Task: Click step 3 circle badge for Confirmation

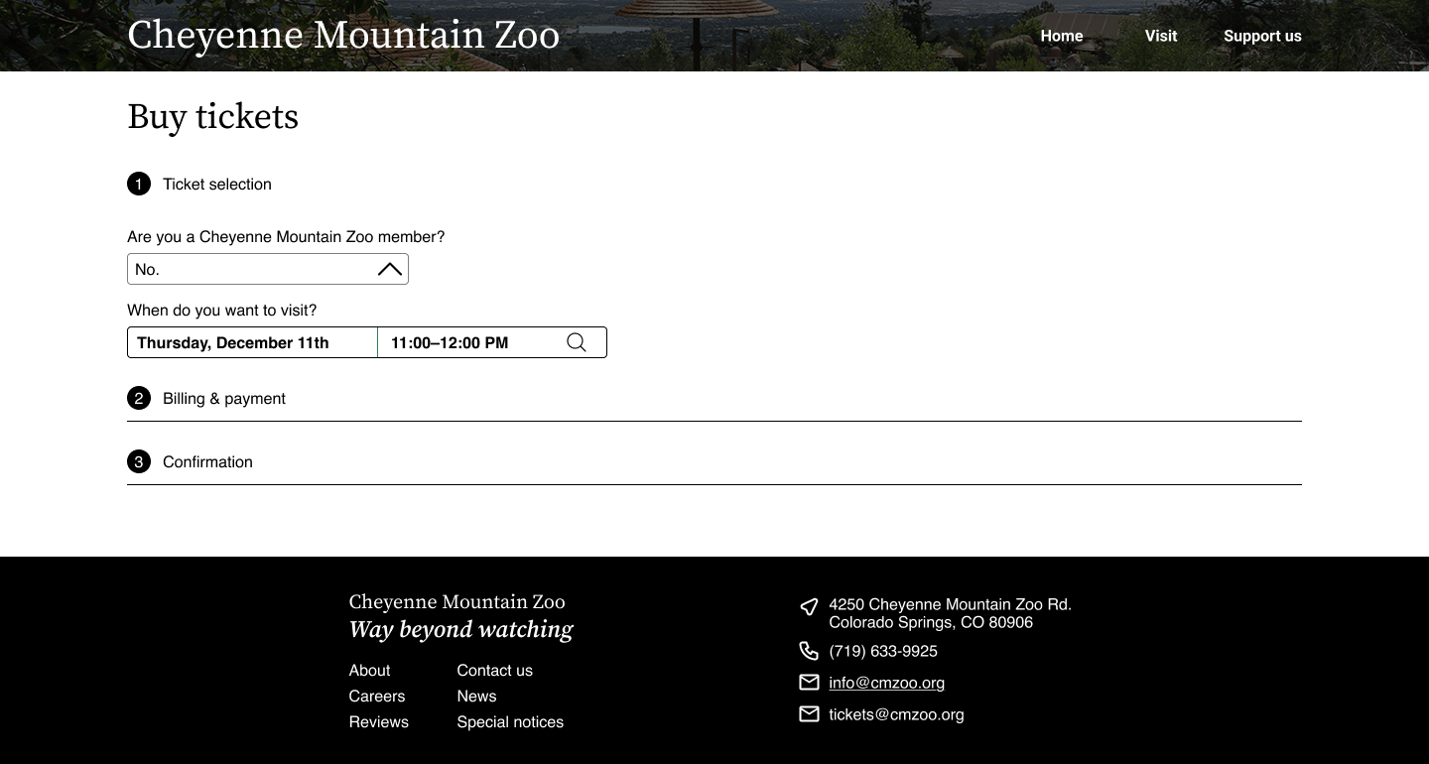Action: (139, 461)
